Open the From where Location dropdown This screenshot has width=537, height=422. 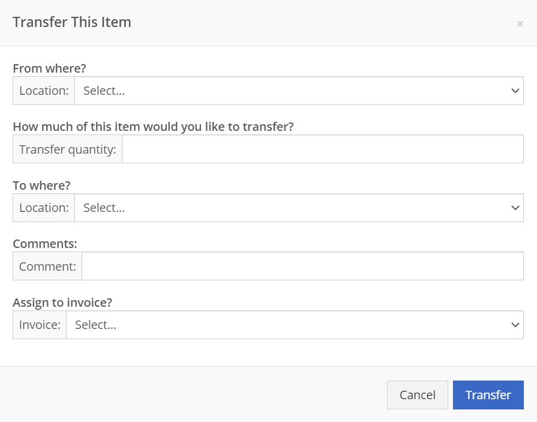pos(299,91)
